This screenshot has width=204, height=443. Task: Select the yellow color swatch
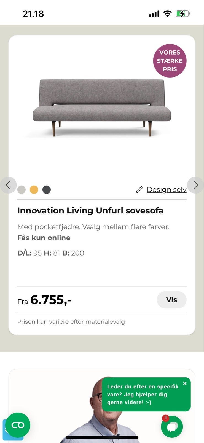coord(34,190)
